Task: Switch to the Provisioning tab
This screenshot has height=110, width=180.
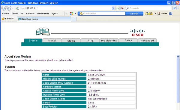Action: tap(109, 40)
